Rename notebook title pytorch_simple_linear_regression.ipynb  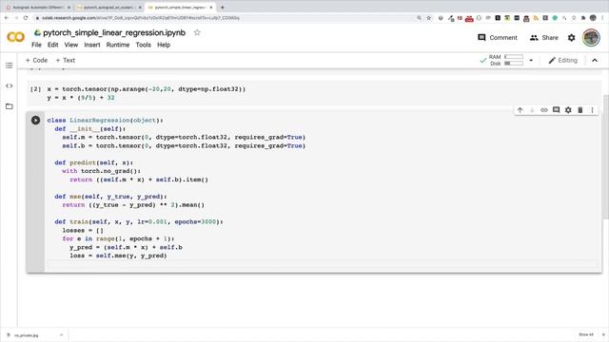pos(114,32)
